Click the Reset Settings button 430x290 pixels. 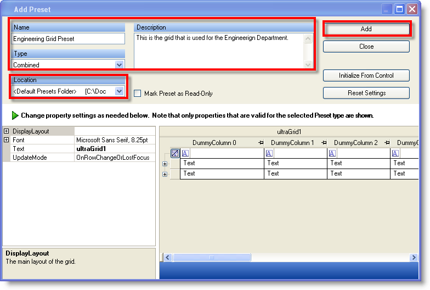pos(366,93)
